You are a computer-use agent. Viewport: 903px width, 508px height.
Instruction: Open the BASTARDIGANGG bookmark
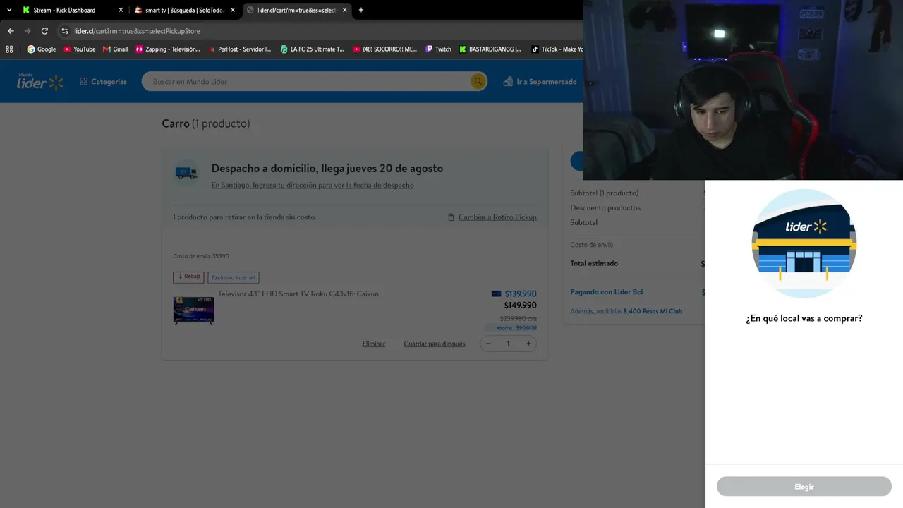(490, 49)
